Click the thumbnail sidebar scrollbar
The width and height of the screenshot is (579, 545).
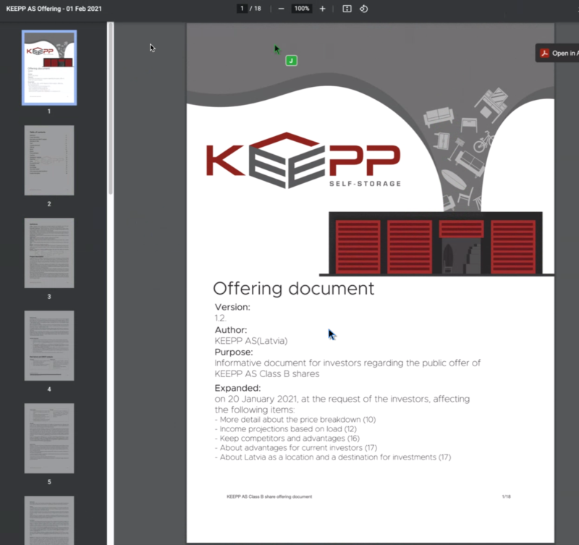click(x=111, y=108)
